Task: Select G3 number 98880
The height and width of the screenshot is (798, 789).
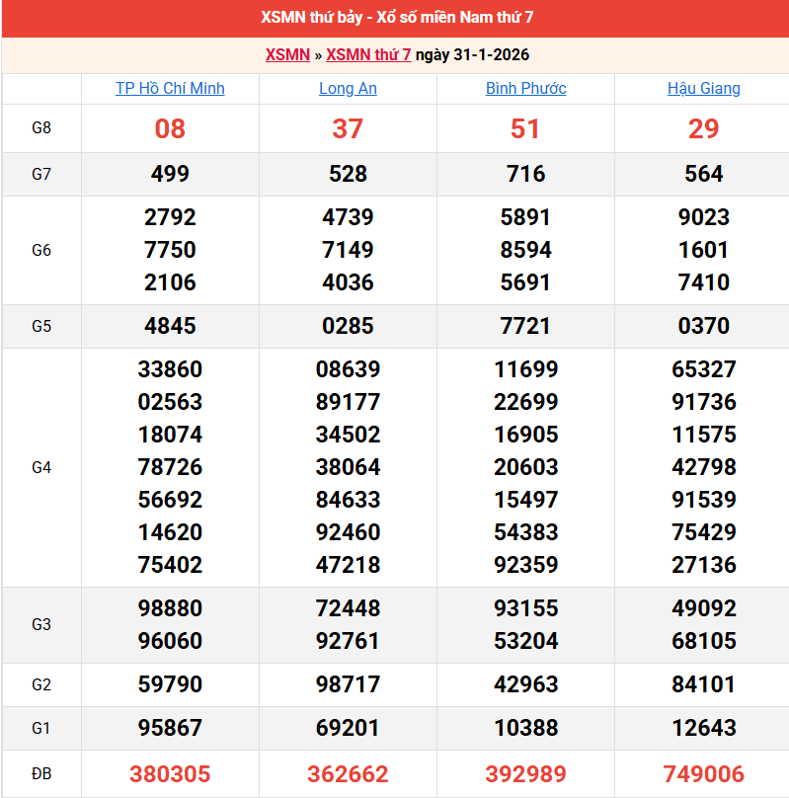Action: [170, 608]
